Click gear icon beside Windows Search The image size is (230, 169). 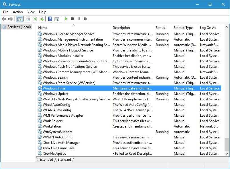[40, 77]
